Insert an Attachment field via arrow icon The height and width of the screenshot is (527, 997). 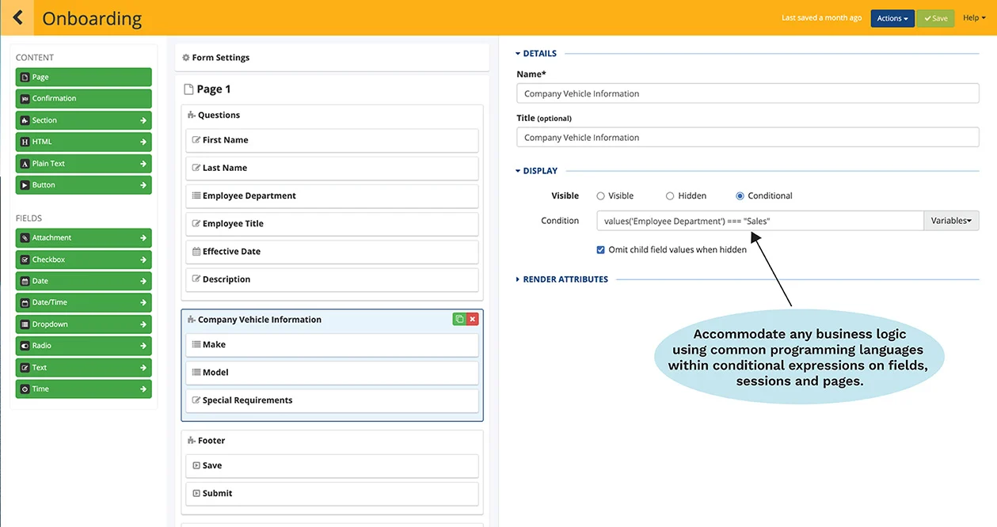point(143,237)
